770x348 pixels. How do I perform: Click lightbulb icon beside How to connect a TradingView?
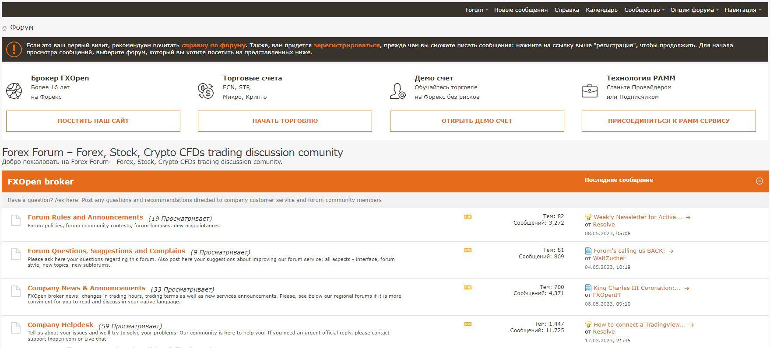pos(588,325)
